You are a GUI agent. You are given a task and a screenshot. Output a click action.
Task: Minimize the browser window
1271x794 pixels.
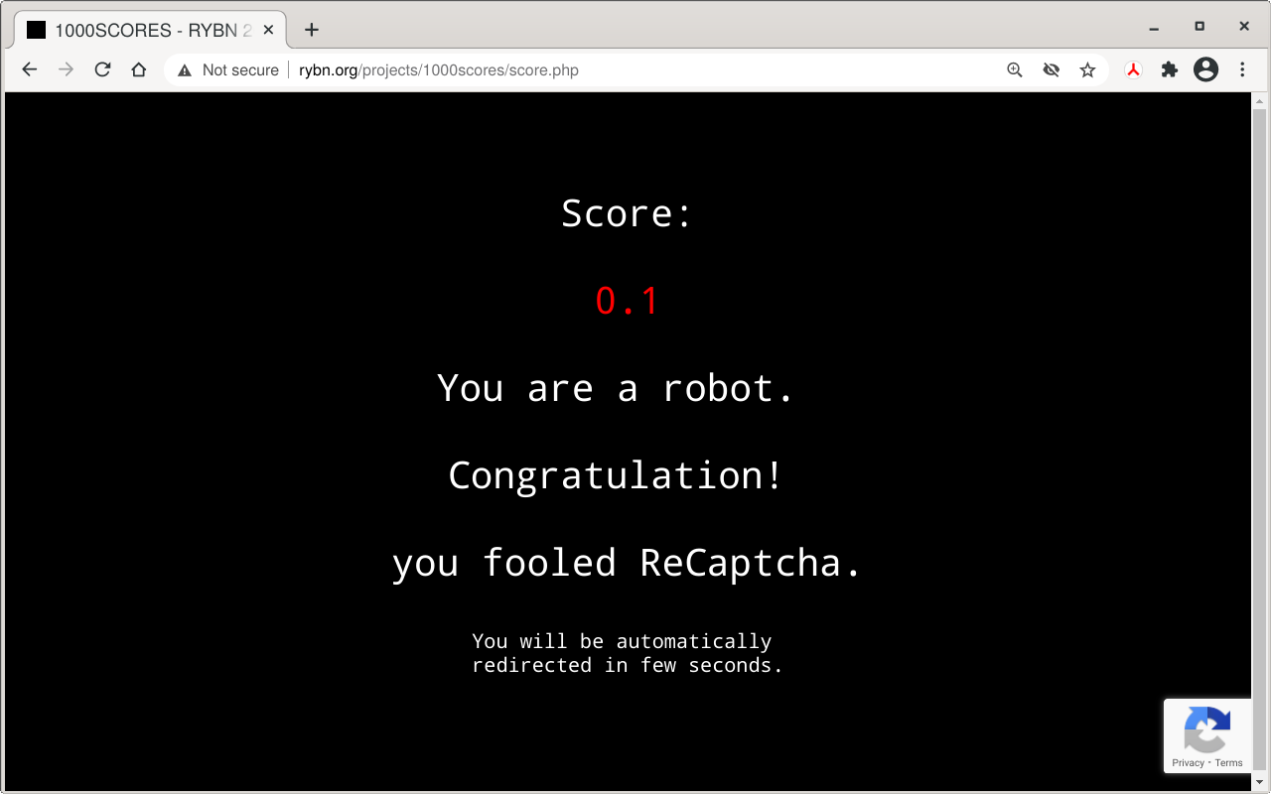[1155, 27]
